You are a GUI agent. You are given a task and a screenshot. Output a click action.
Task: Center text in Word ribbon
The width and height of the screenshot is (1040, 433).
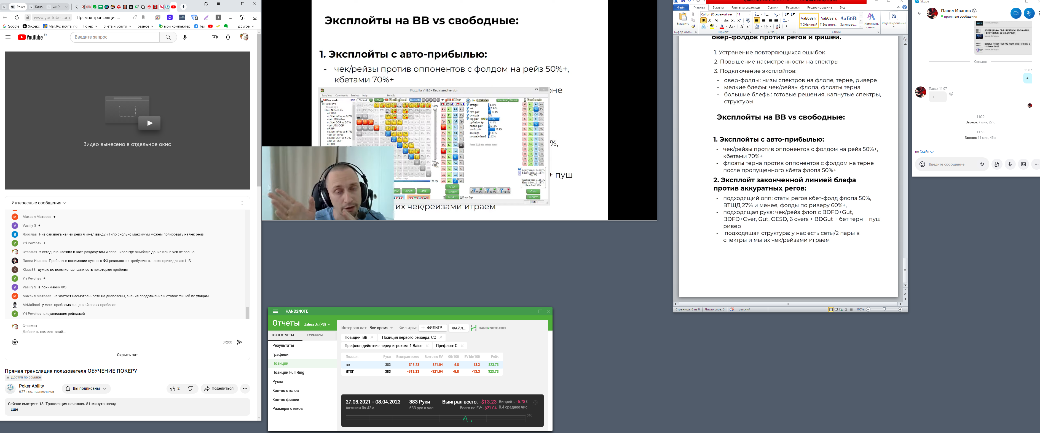pos(763,20)
